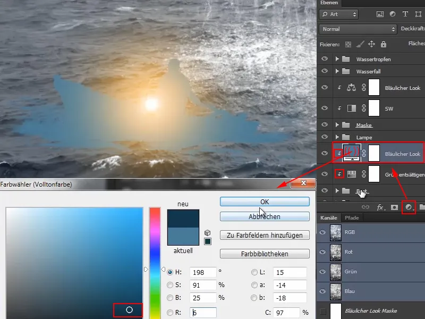Switch to the Pfade tab
This screenshot has height=319, width=425.
(352, 218)
